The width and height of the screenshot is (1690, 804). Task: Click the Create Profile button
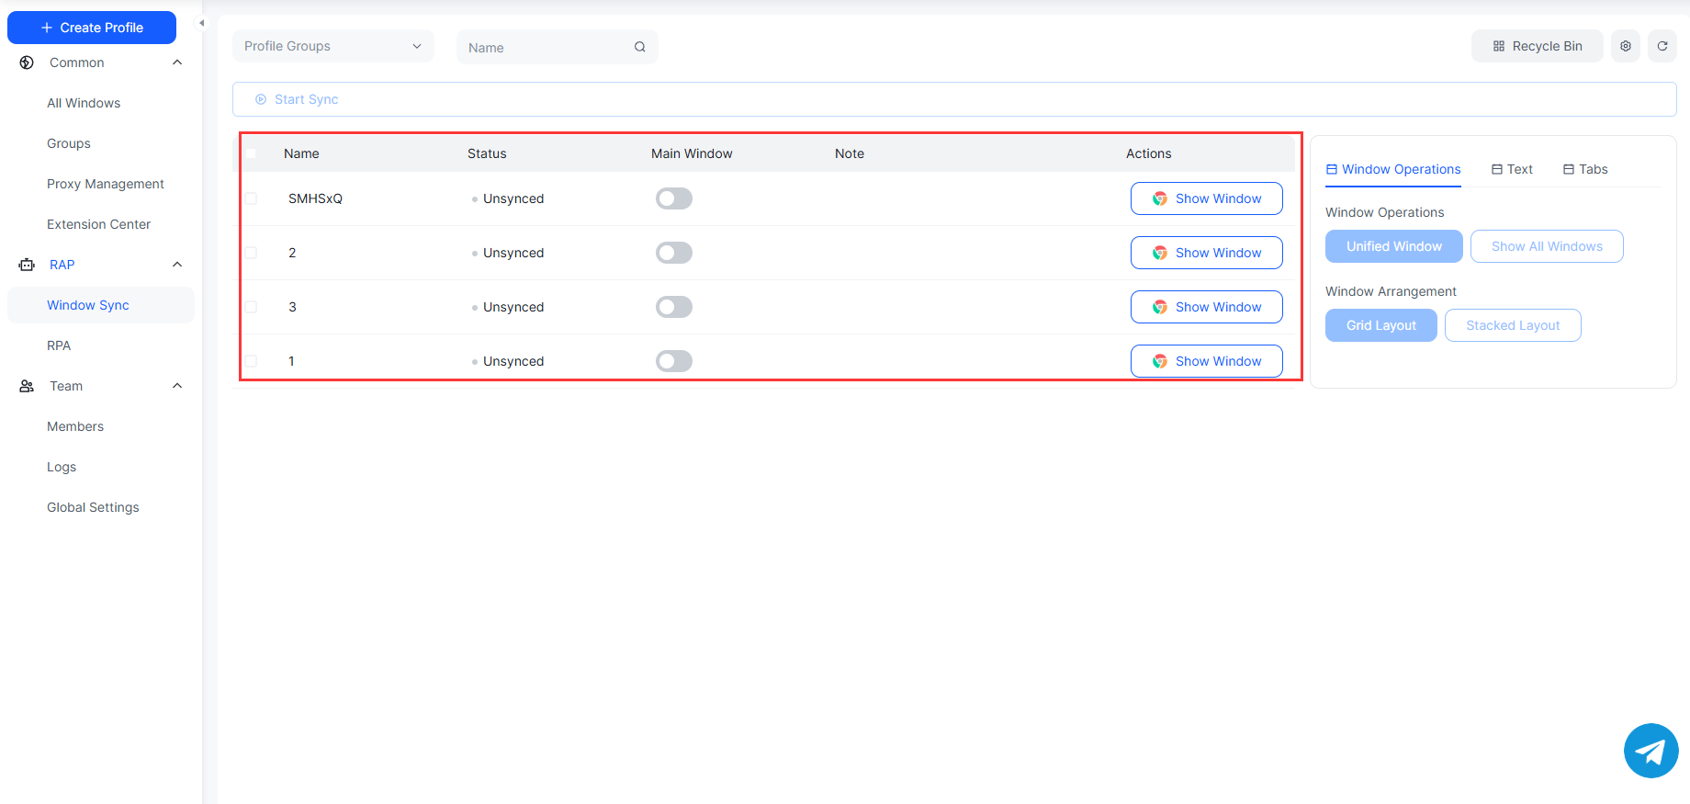click(x=92, y=28)
